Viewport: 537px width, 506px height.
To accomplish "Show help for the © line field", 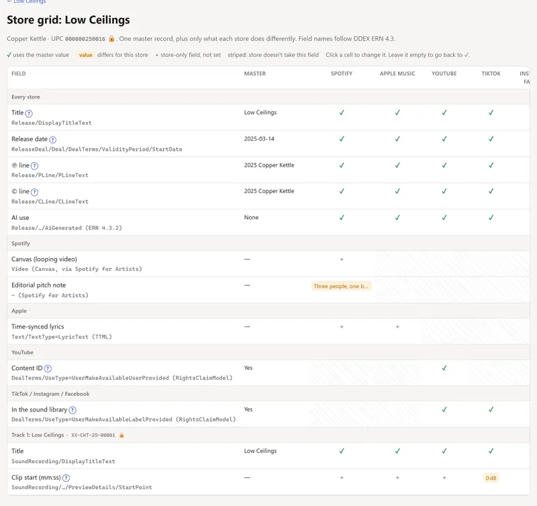I will (34, 192).
